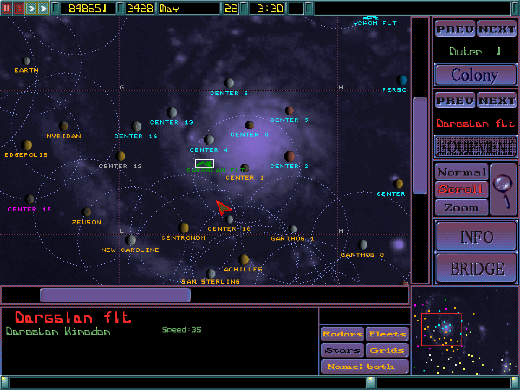Screen dimensions: 520x390
Task: Toggle the Grids overlay
Action: [x=387, y=350]
